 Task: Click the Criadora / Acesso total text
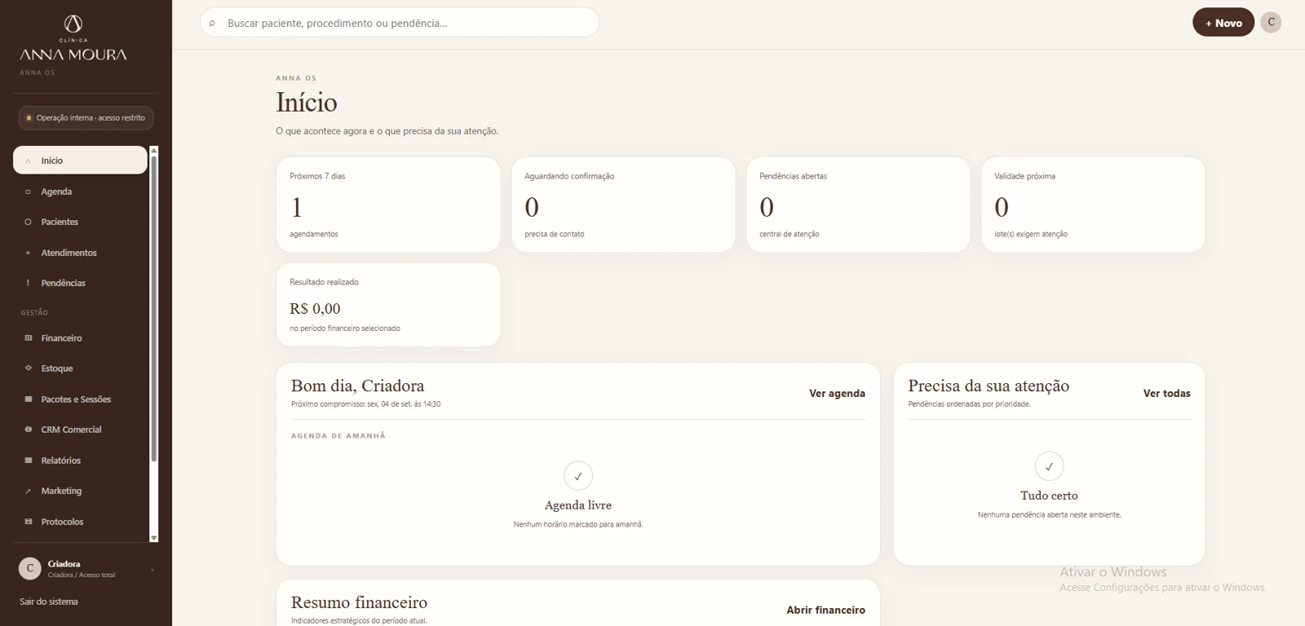coord(82,575)
